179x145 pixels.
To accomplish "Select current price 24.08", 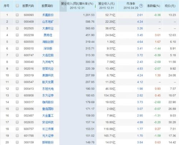I will (x=172, y=75).
